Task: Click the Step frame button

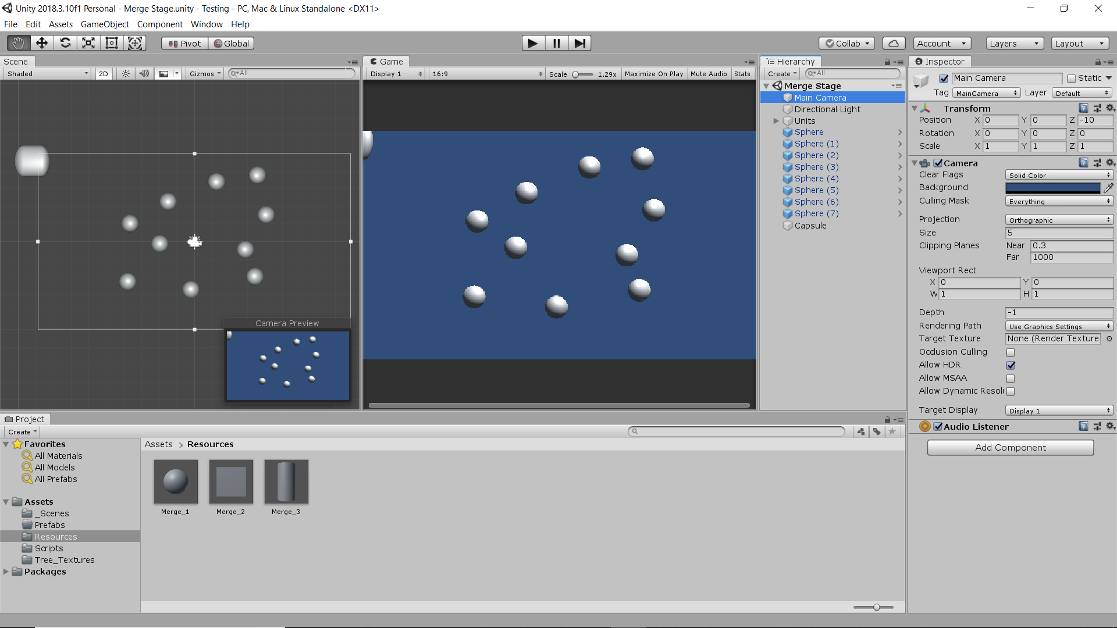Action: point(579,43)
